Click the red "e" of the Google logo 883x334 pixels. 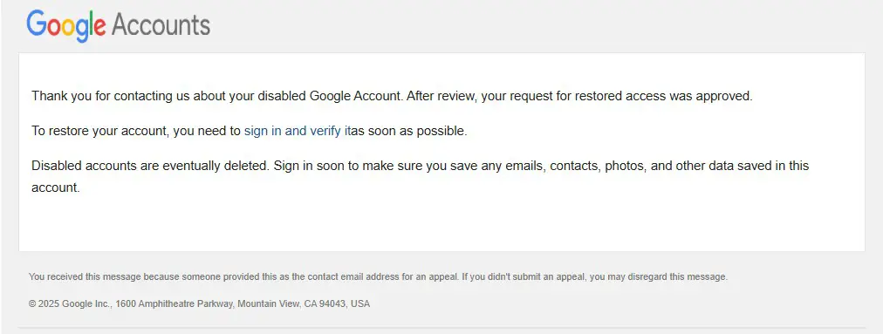coord(99,28)
